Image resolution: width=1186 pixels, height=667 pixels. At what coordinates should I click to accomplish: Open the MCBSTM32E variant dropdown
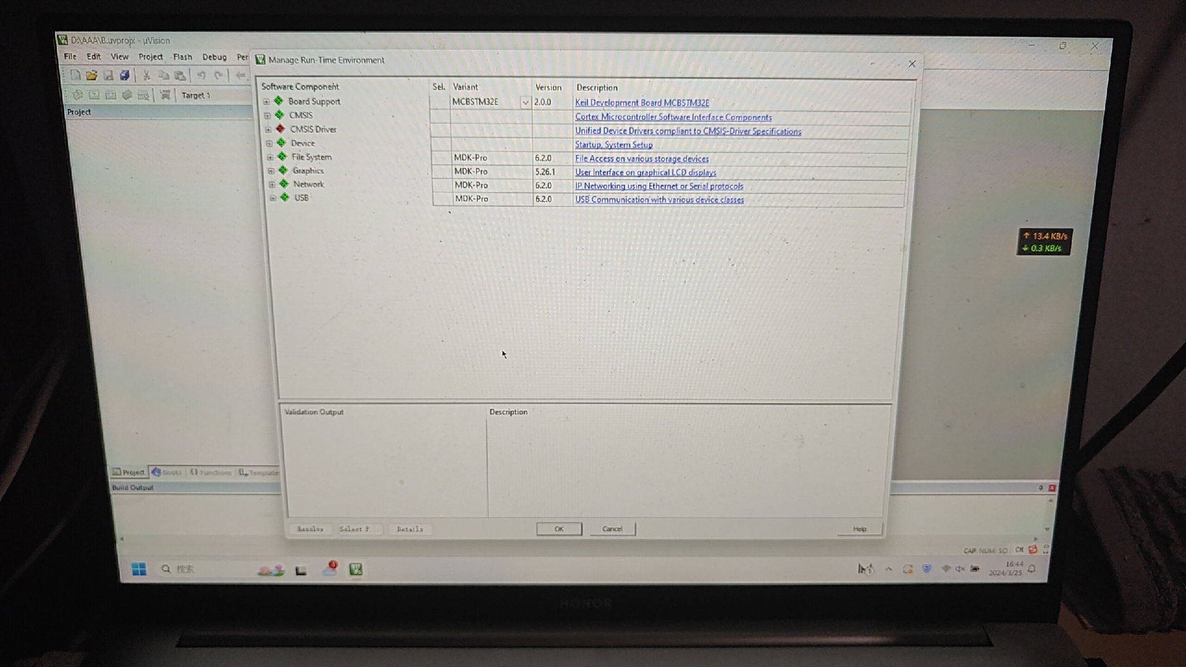[524, 103]
